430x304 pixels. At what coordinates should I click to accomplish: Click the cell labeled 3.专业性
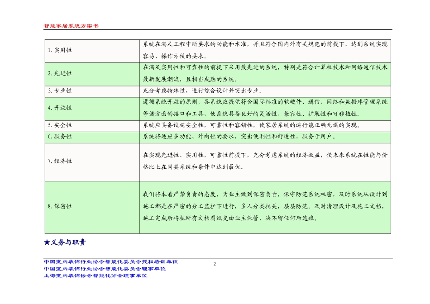pos(92,91)
